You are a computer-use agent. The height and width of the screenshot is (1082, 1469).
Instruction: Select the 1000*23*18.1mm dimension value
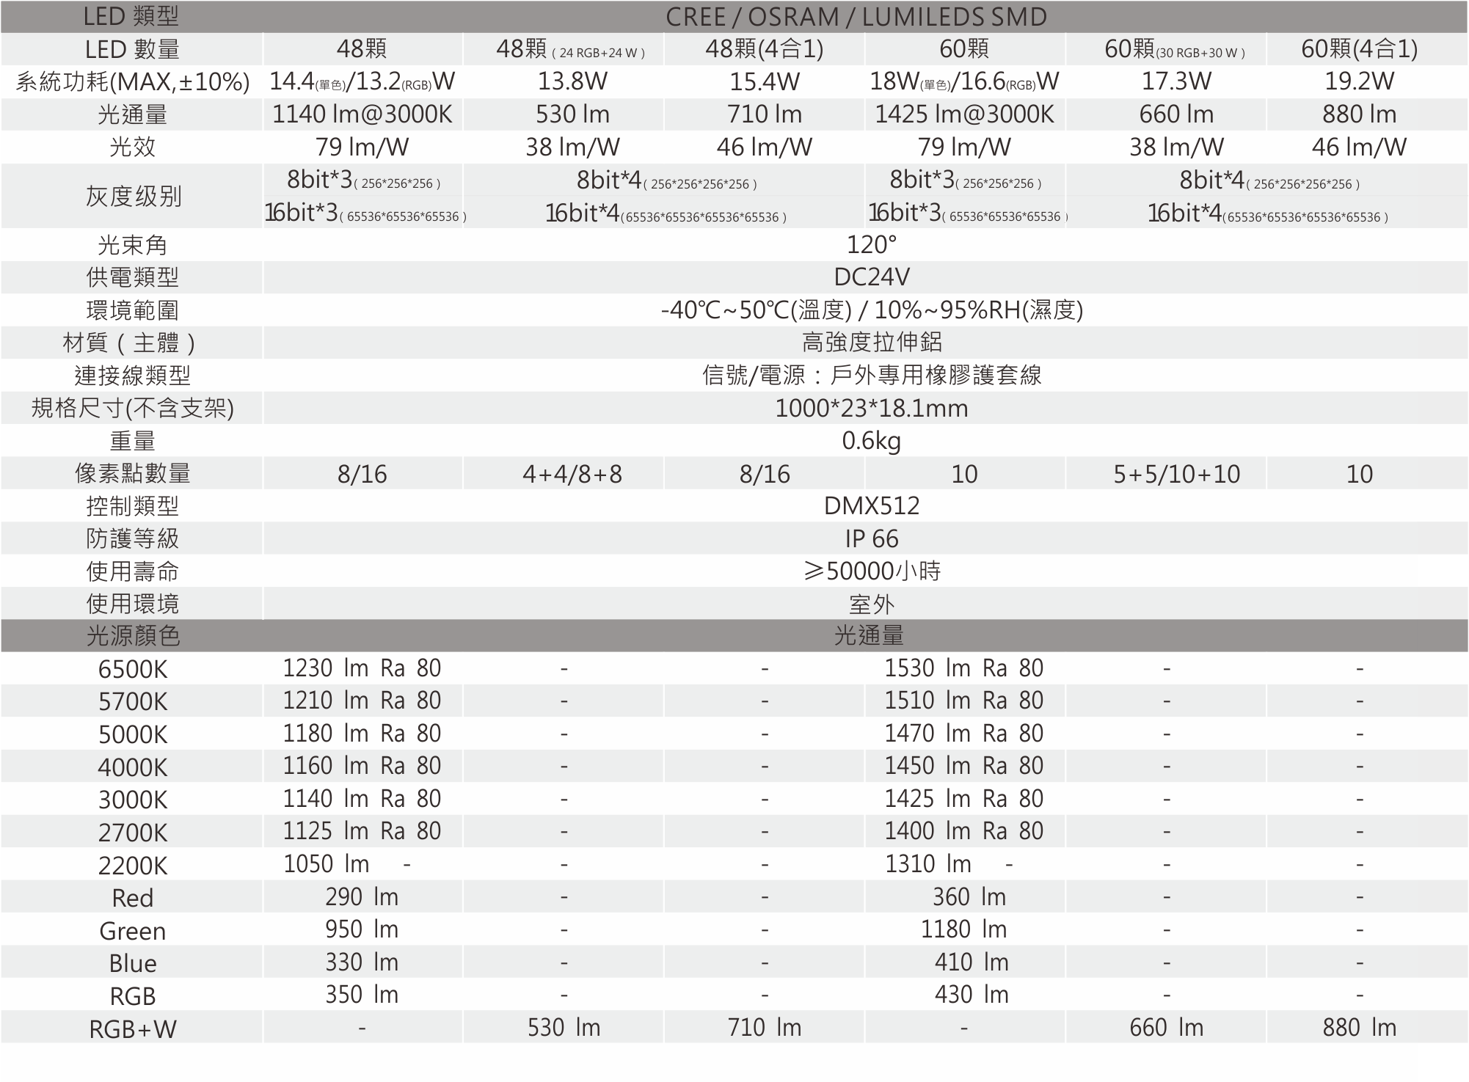click(x=871, y=409)
